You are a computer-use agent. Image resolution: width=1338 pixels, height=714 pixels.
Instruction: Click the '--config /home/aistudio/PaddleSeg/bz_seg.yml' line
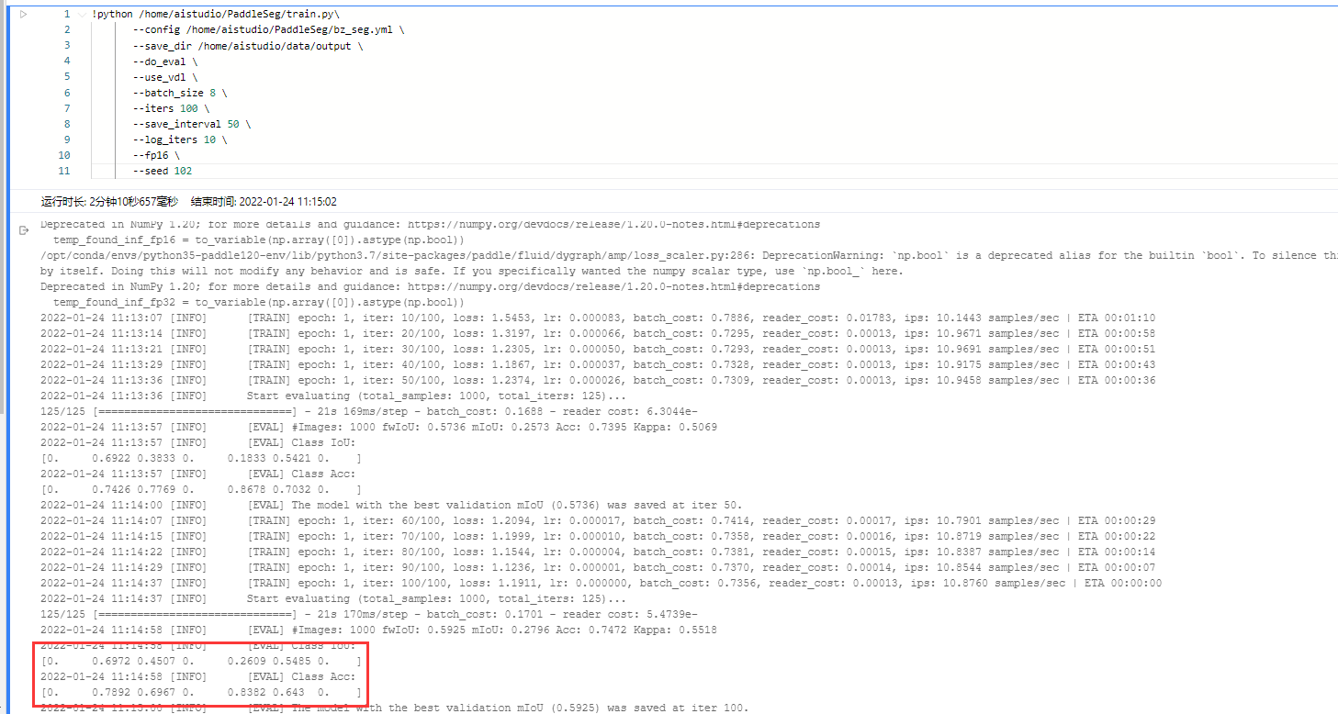(268, 30)
